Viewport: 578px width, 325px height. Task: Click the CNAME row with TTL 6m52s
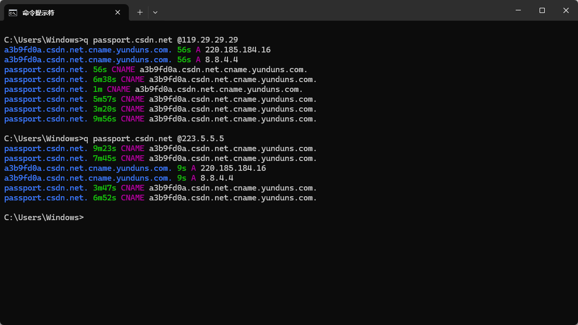[160, 198]
